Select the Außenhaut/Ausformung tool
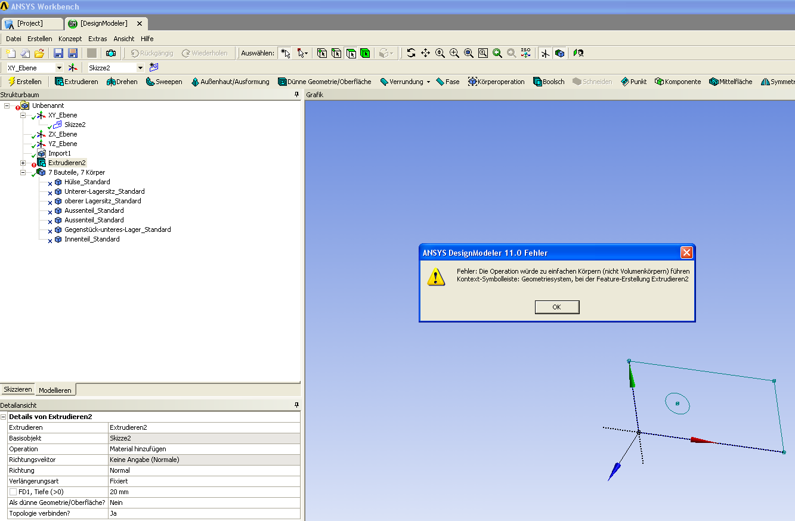 tap(230, 82)
